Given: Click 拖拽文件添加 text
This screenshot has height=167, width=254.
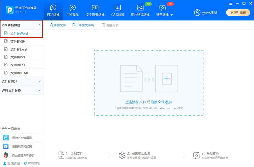Looking at the screenshot, I should [x=161, y=102].
